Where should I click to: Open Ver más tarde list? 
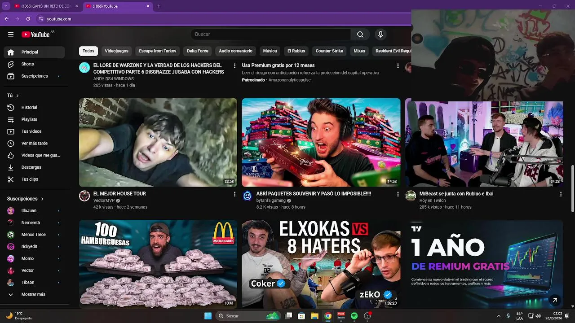point(34,144)
